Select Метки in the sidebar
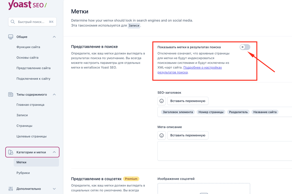This screenshot has width=292, height=194. (x=36, y=162)
